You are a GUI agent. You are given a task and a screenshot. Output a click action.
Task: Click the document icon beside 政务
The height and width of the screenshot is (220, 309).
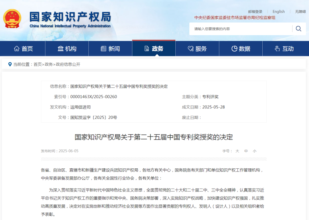tap(147, 49)
